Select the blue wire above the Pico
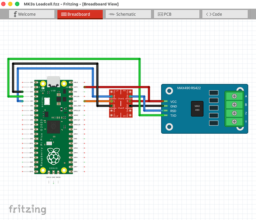256x220 pixels. pos(55,68)
